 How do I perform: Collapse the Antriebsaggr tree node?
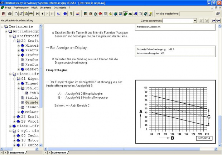pyautogui.click(x=6, y=31)
